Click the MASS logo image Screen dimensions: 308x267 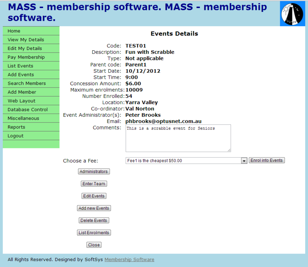coord(292,13)
